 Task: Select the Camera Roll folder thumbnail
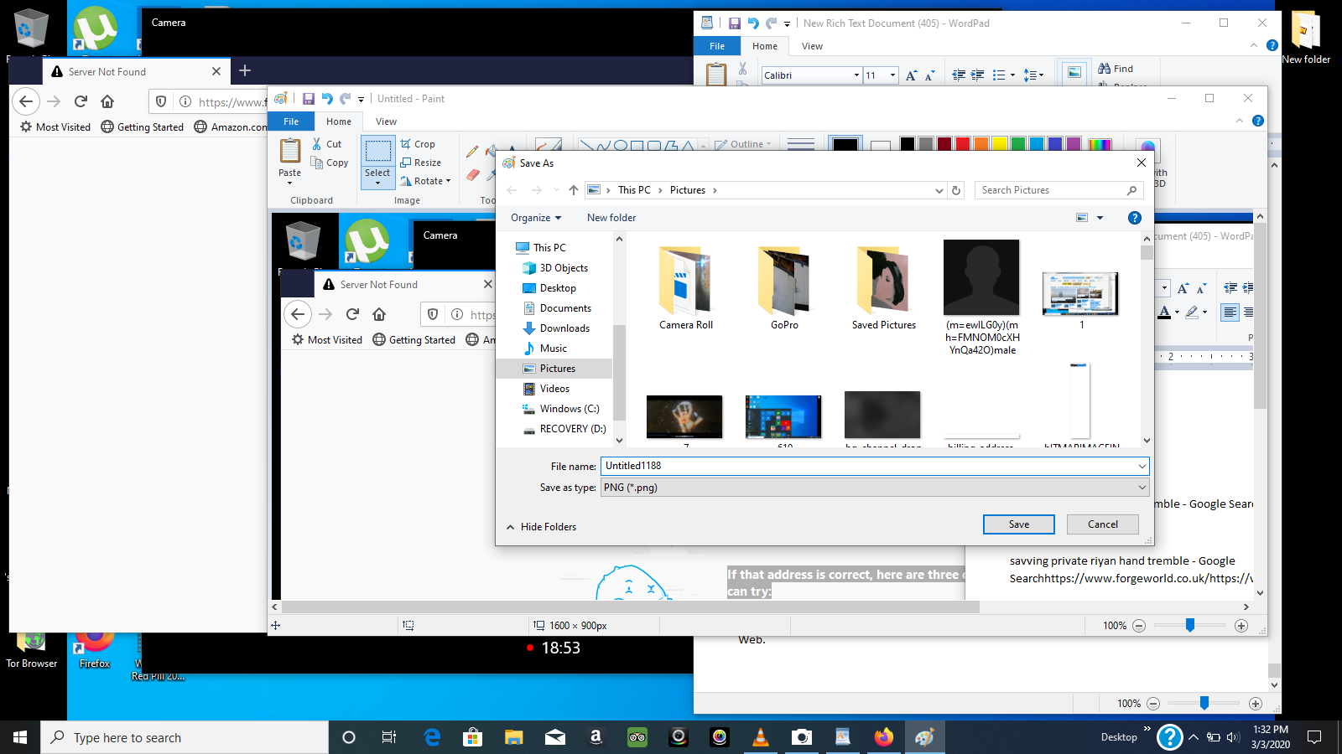point(686,287)
